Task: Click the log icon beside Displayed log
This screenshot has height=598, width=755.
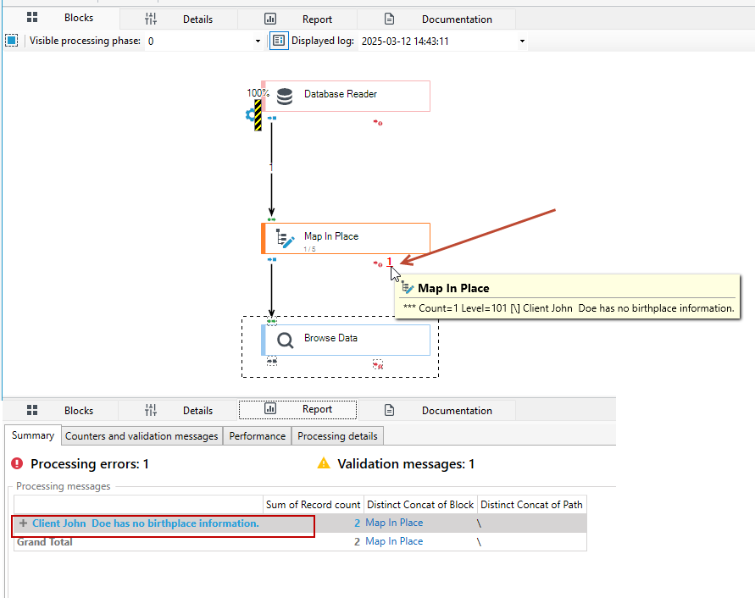Action: 279,41
